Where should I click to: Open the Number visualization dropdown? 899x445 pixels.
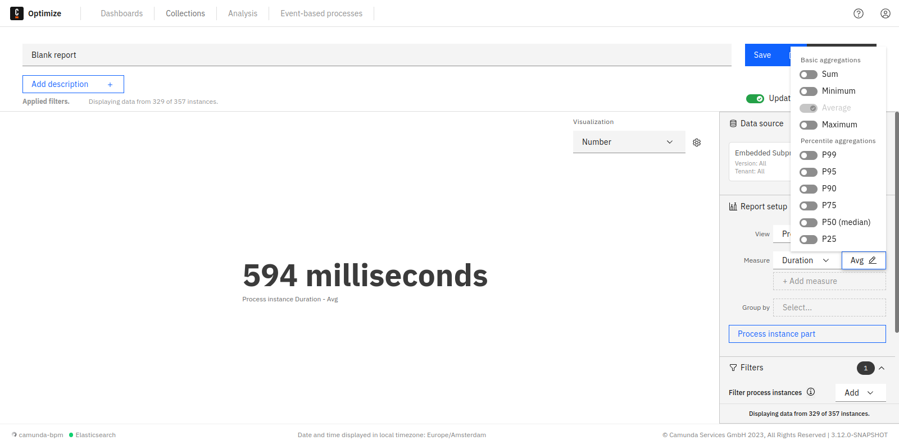pos(629,142)
